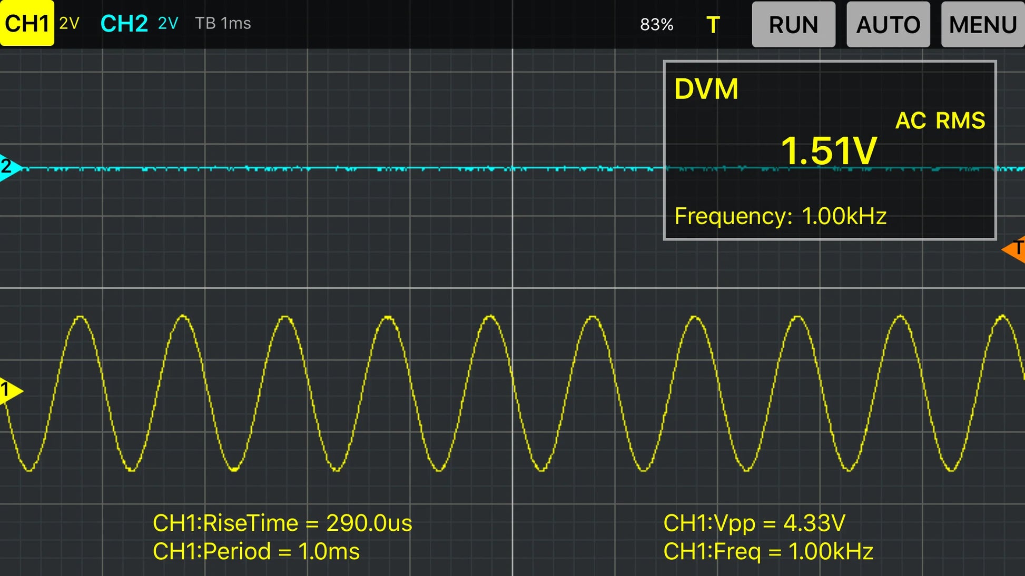Tap the DVM Frequency 1.00kHz readout
Image resolution: width=1025 pixels, height=576 pixels.
pos(780,216)
